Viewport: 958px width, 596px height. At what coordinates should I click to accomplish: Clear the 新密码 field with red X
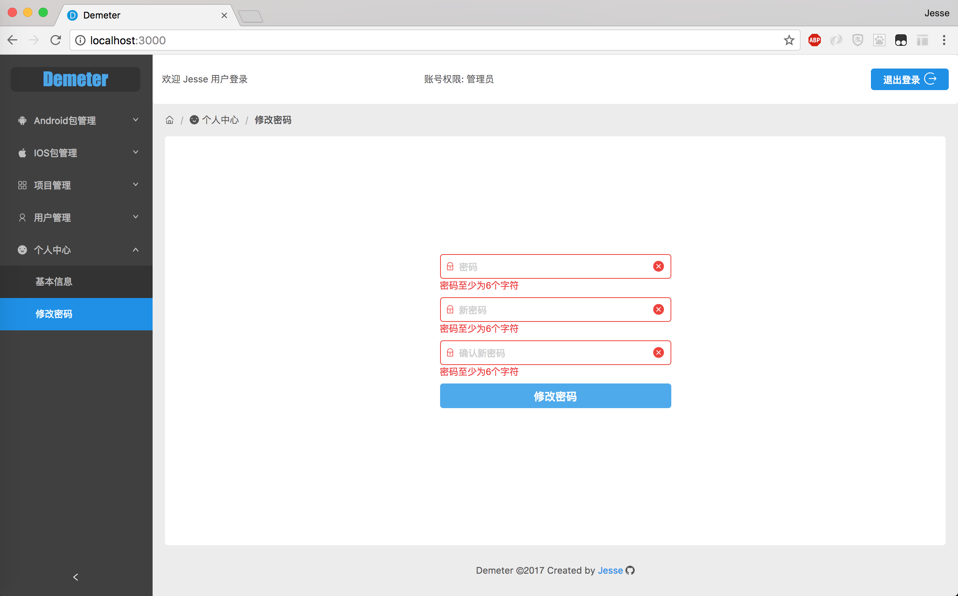tap(658, 310)
